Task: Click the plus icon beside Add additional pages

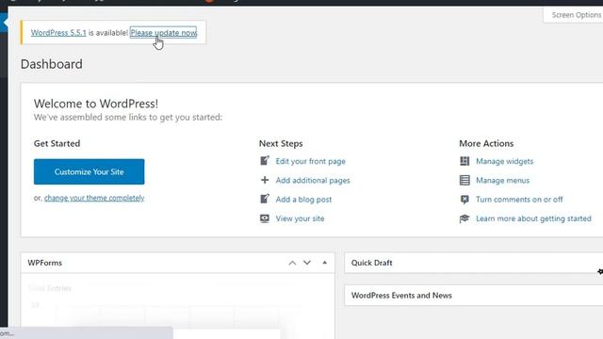Action: pyautogui.click(x=265, y=180)
